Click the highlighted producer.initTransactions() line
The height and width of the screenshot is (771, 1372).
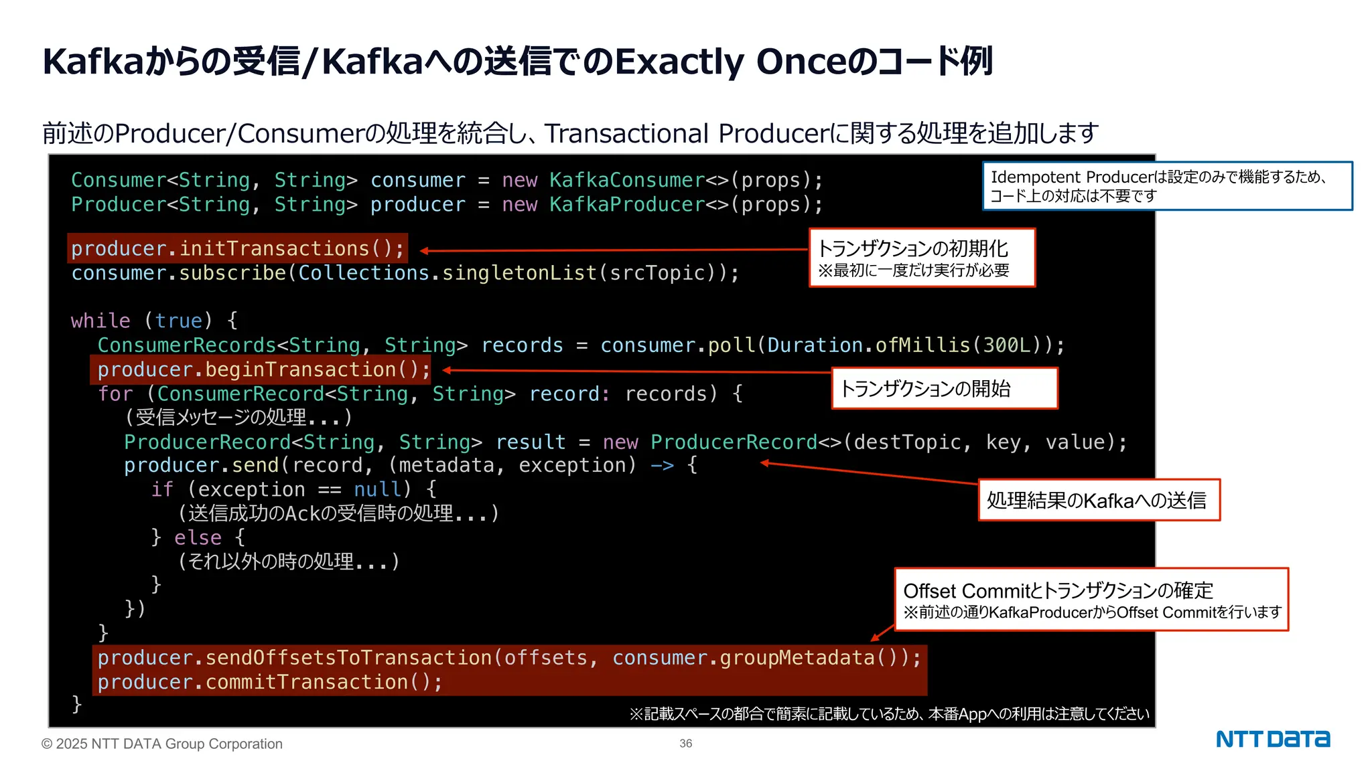pyautogui.click(x=238, y=249)
